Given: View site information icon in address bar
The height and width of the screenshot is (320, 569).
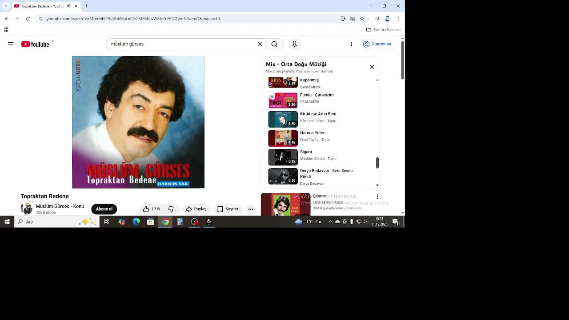Looking at the screenshot, I should (x=40, y=19).
